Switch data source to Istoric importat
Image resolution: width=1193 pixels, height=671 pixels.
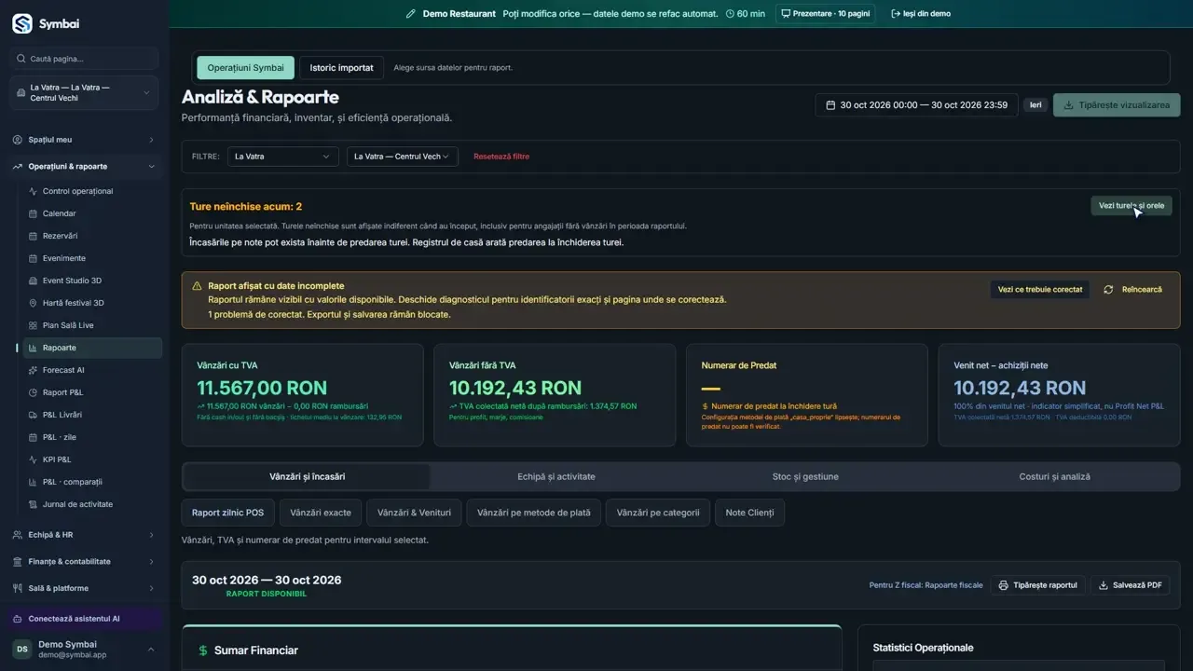342,68
